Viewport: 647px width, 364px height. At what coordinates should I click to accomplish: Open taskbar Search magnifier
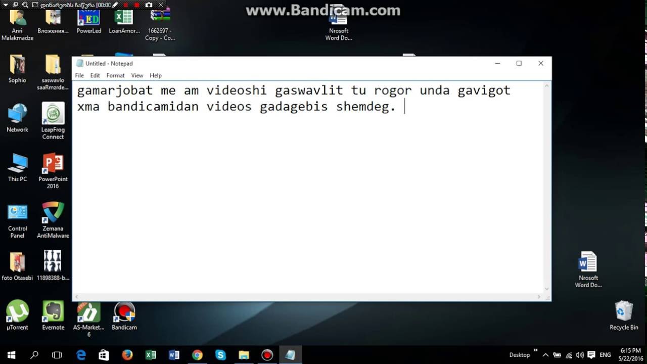[34, 355]
